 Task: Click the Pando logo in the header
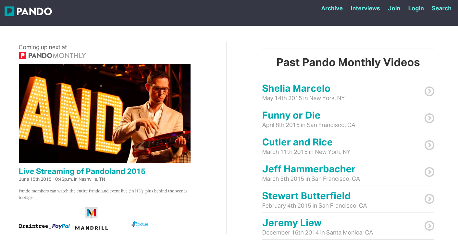[x=28, y=11]
